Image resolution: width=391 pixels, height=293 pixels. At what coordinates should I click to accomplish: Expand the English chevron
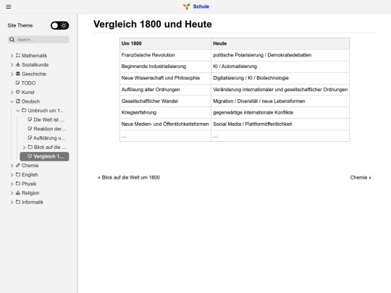12,175
